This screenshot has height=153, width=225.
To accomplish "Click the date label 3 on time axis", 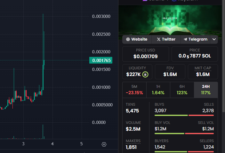I will [23, 144].
